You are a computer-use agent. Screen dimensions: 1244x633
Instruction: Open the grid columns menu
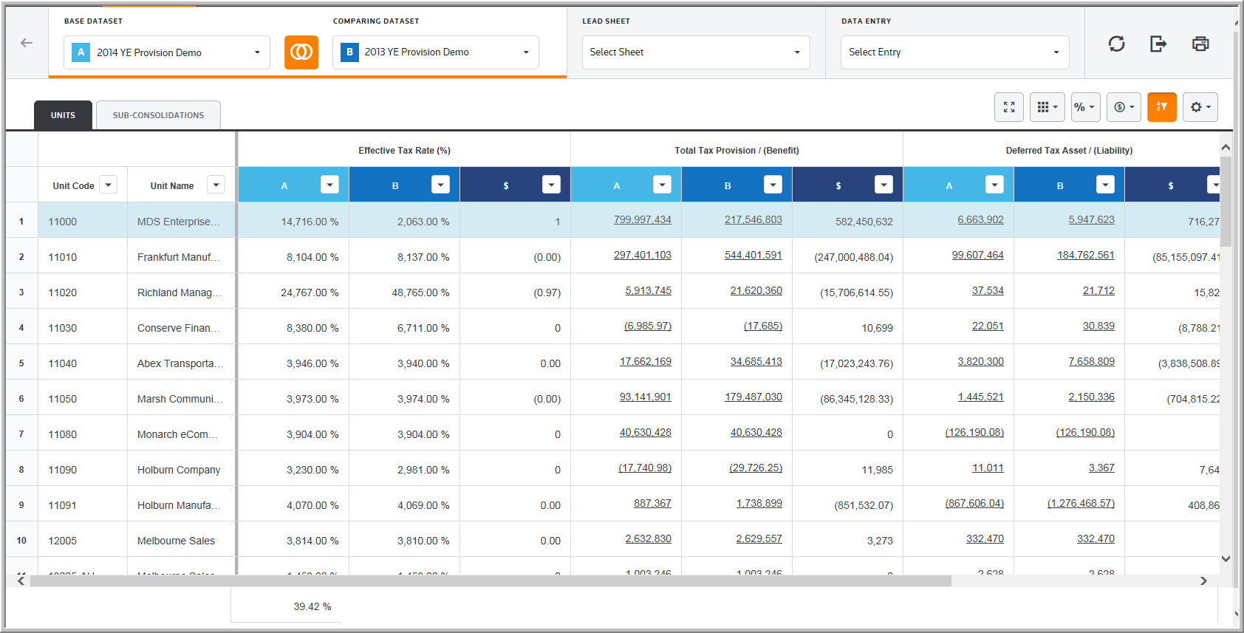(x=1047, y=107)
